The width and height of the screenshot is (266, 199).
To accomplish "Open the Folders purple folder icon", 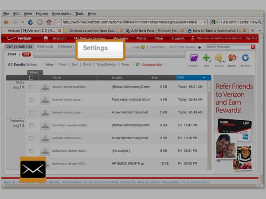I will [194, 58].
